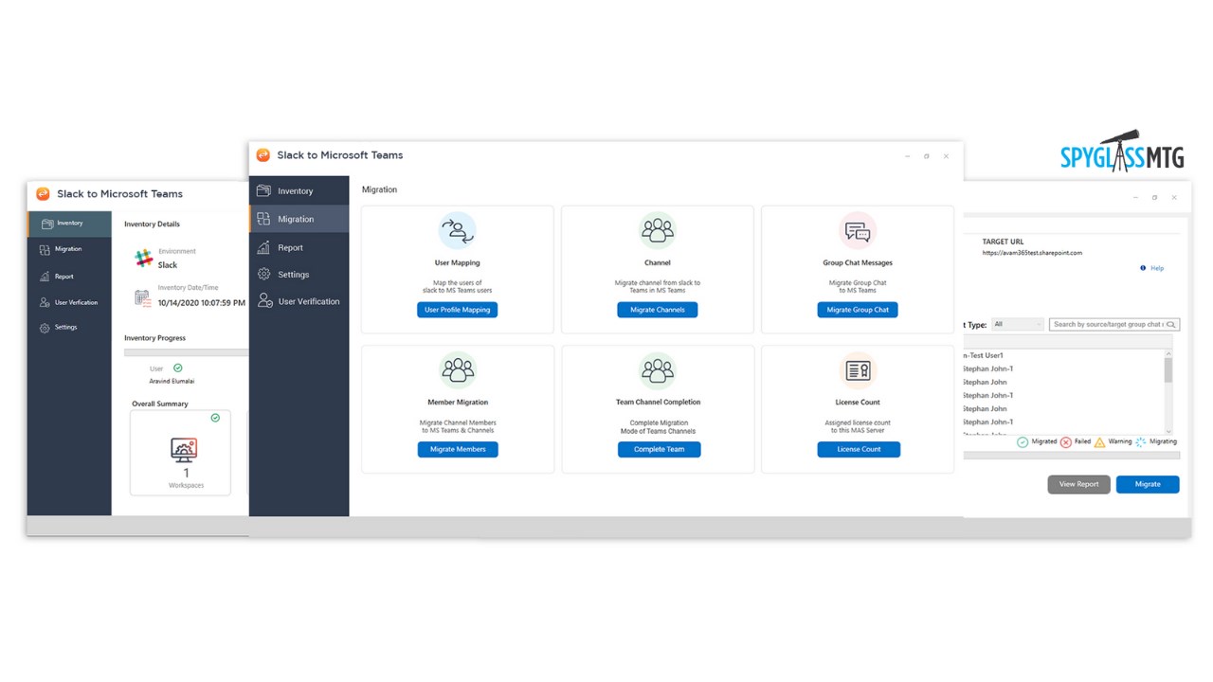The image size is (1213, 682).
Task: Click the orange app logo in the front window title bar
Action: pyautogui.click(x=263, y=155)
